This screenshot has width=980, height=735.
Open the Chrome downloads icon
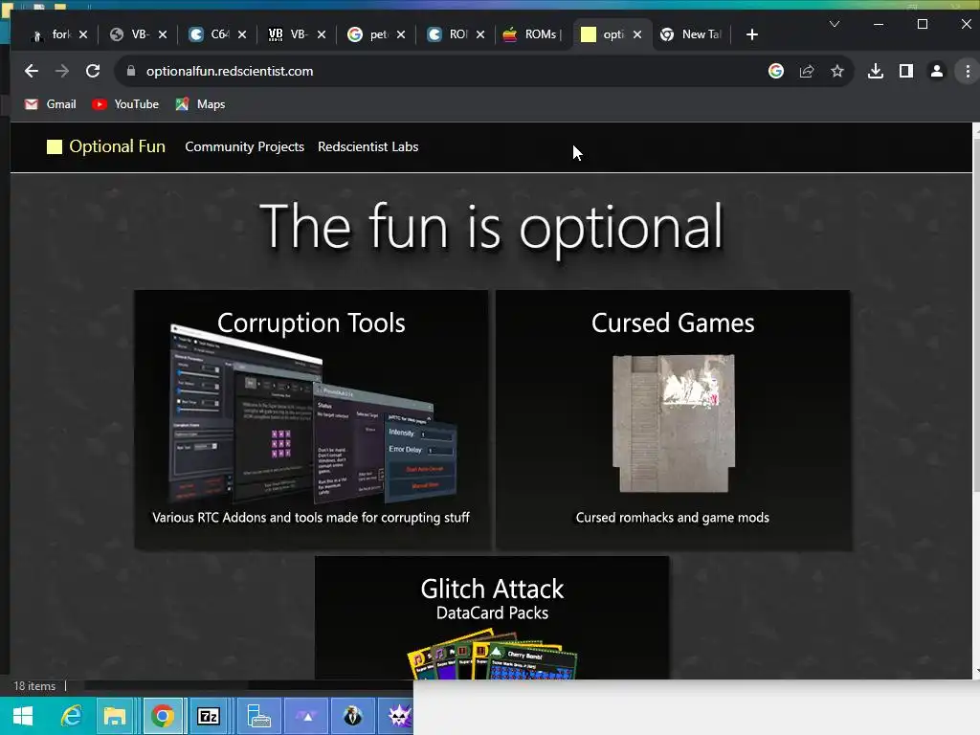point(876,71)
